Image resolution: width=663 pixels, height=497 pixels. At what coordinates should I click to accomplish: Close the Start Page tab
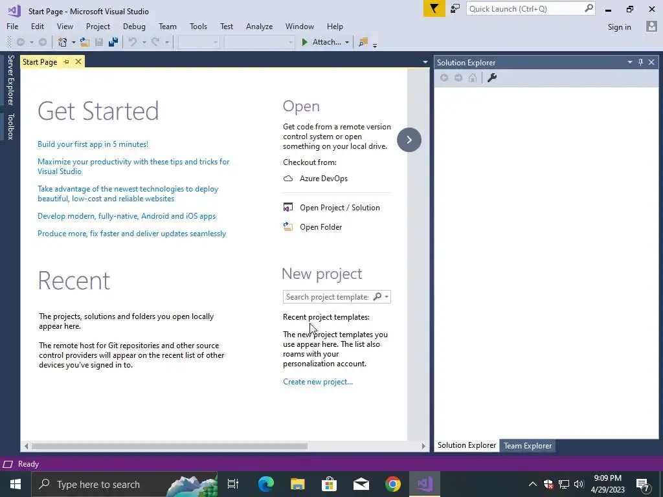click(x=78, y=61)
